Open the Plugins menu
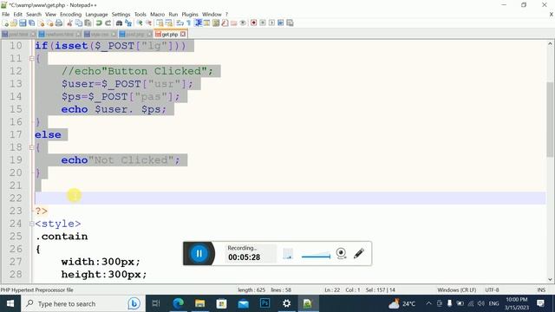The image size is (555, 312). coord(190,14)
